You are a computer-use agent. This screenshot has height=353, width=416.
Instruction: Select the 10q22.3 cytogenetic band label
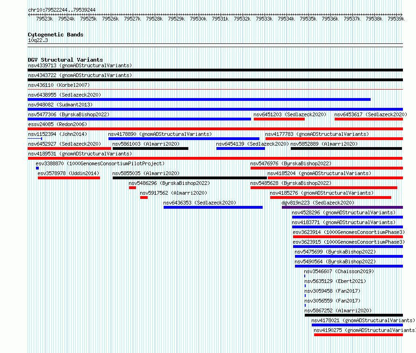pos(38,41)
